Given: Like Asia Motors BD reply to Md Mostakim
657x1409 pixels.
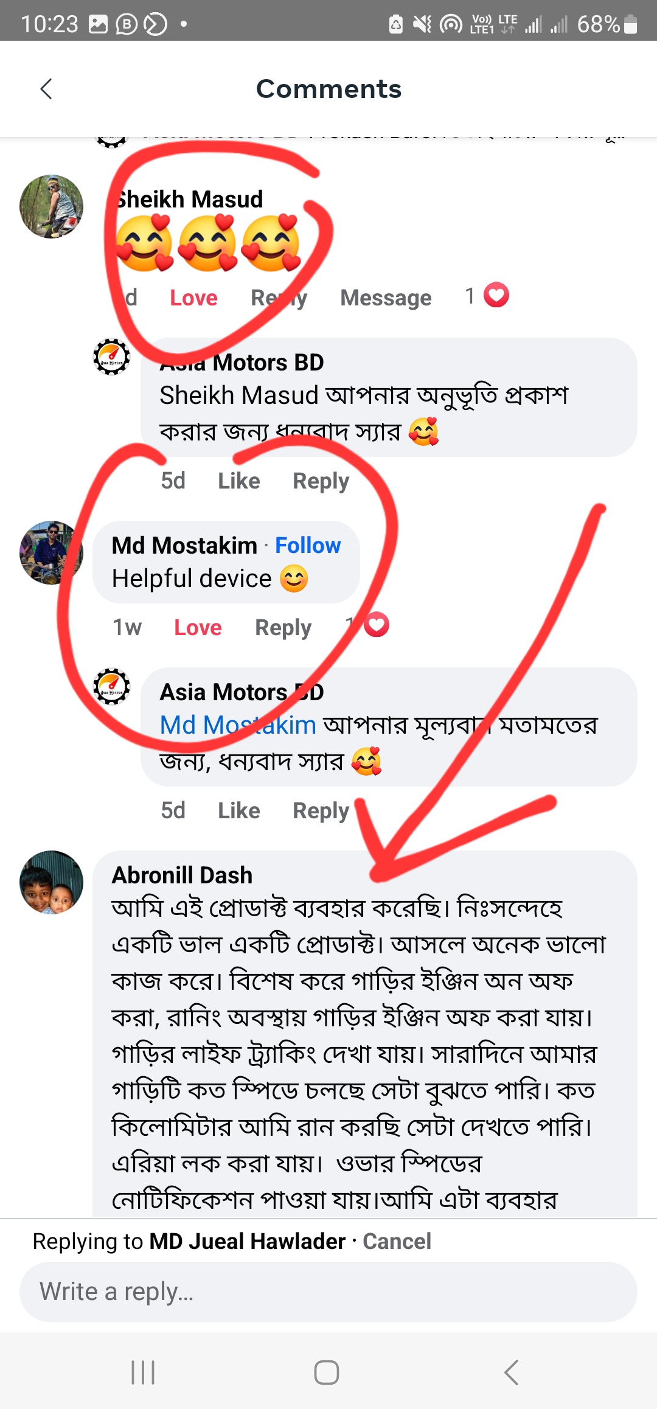Looking at the screenshot, I should tap(238, 811).
